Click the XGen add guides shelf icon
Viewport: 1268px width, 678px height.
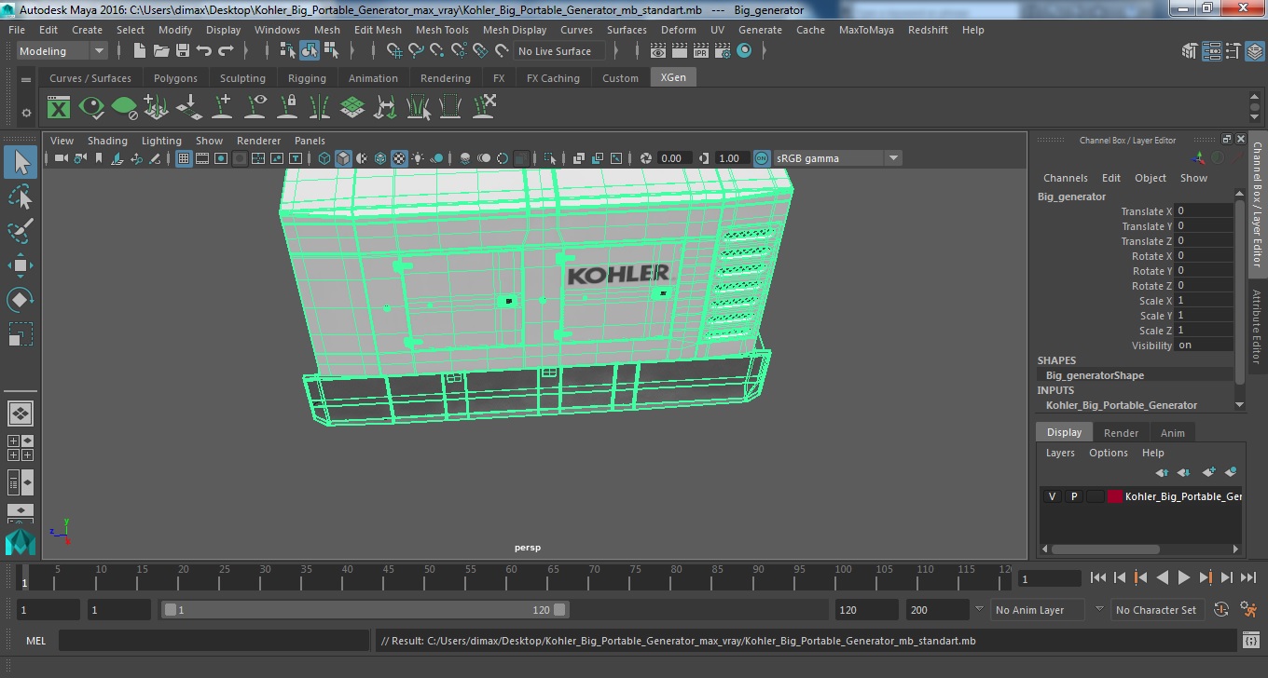tap(223, 107)
